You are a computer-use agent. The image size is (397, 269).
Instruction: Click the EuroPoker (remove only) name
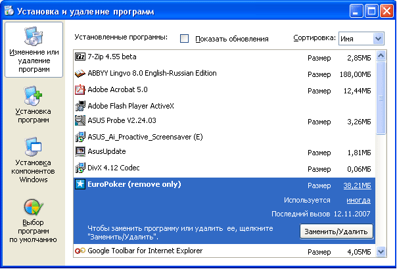[134, 184]
